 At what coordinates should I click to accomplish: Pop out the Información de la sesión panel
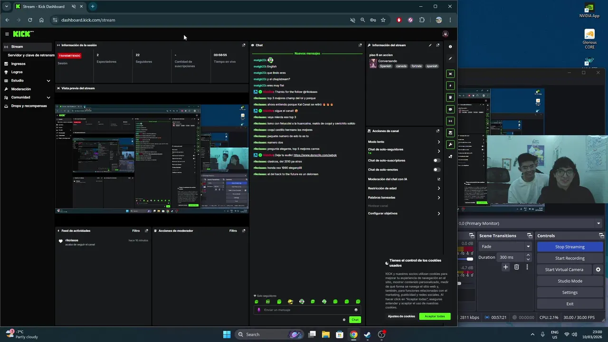pyautogui.click(x=244, y=45)
